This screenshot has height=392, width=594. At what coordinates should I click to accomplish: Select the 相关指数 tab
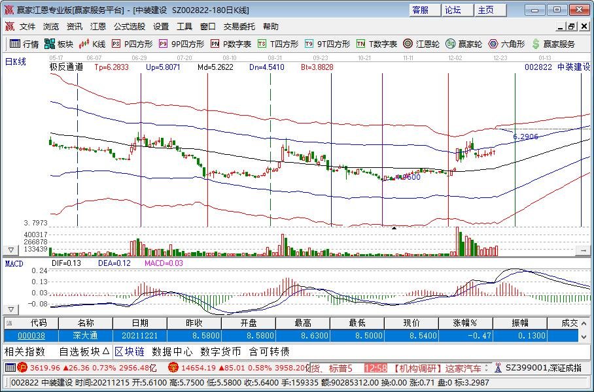pyautogui.click(x=25, y=351)
